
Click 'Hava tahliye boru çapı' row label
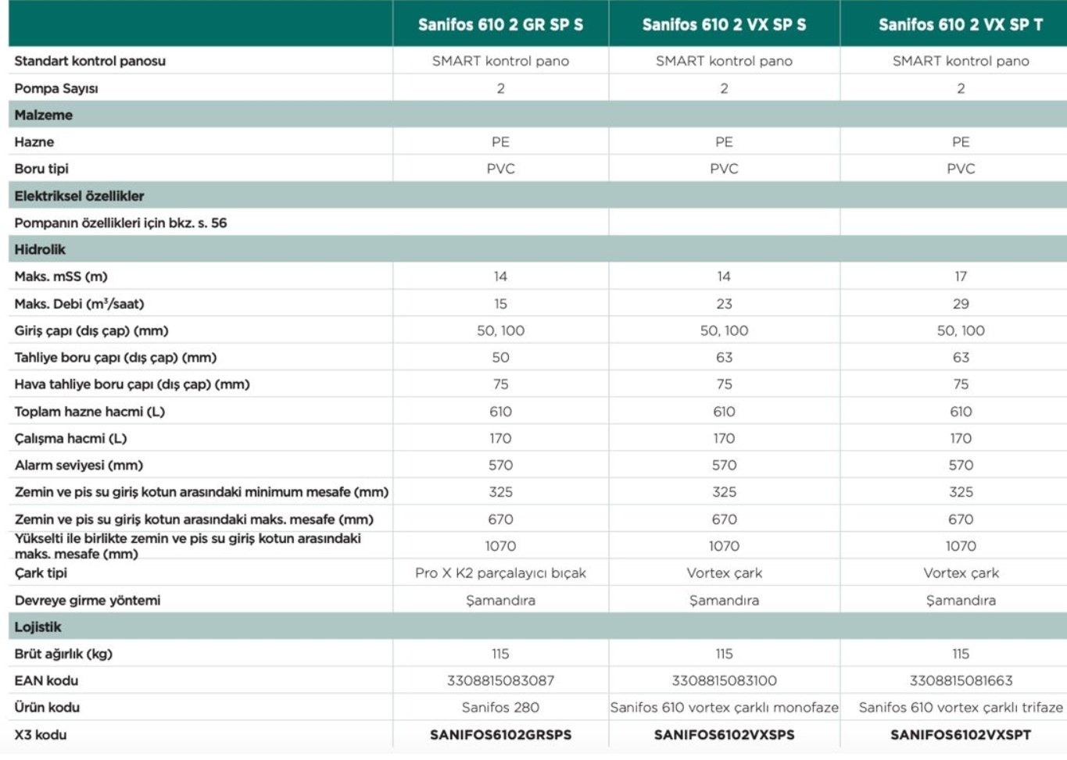coord(132,384)
